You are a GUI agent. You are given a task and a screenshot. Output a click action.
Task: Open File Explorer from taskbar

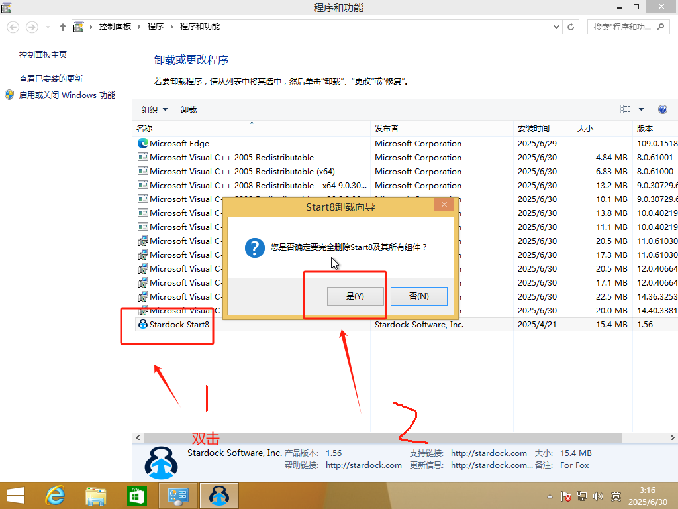pos(95,496)
